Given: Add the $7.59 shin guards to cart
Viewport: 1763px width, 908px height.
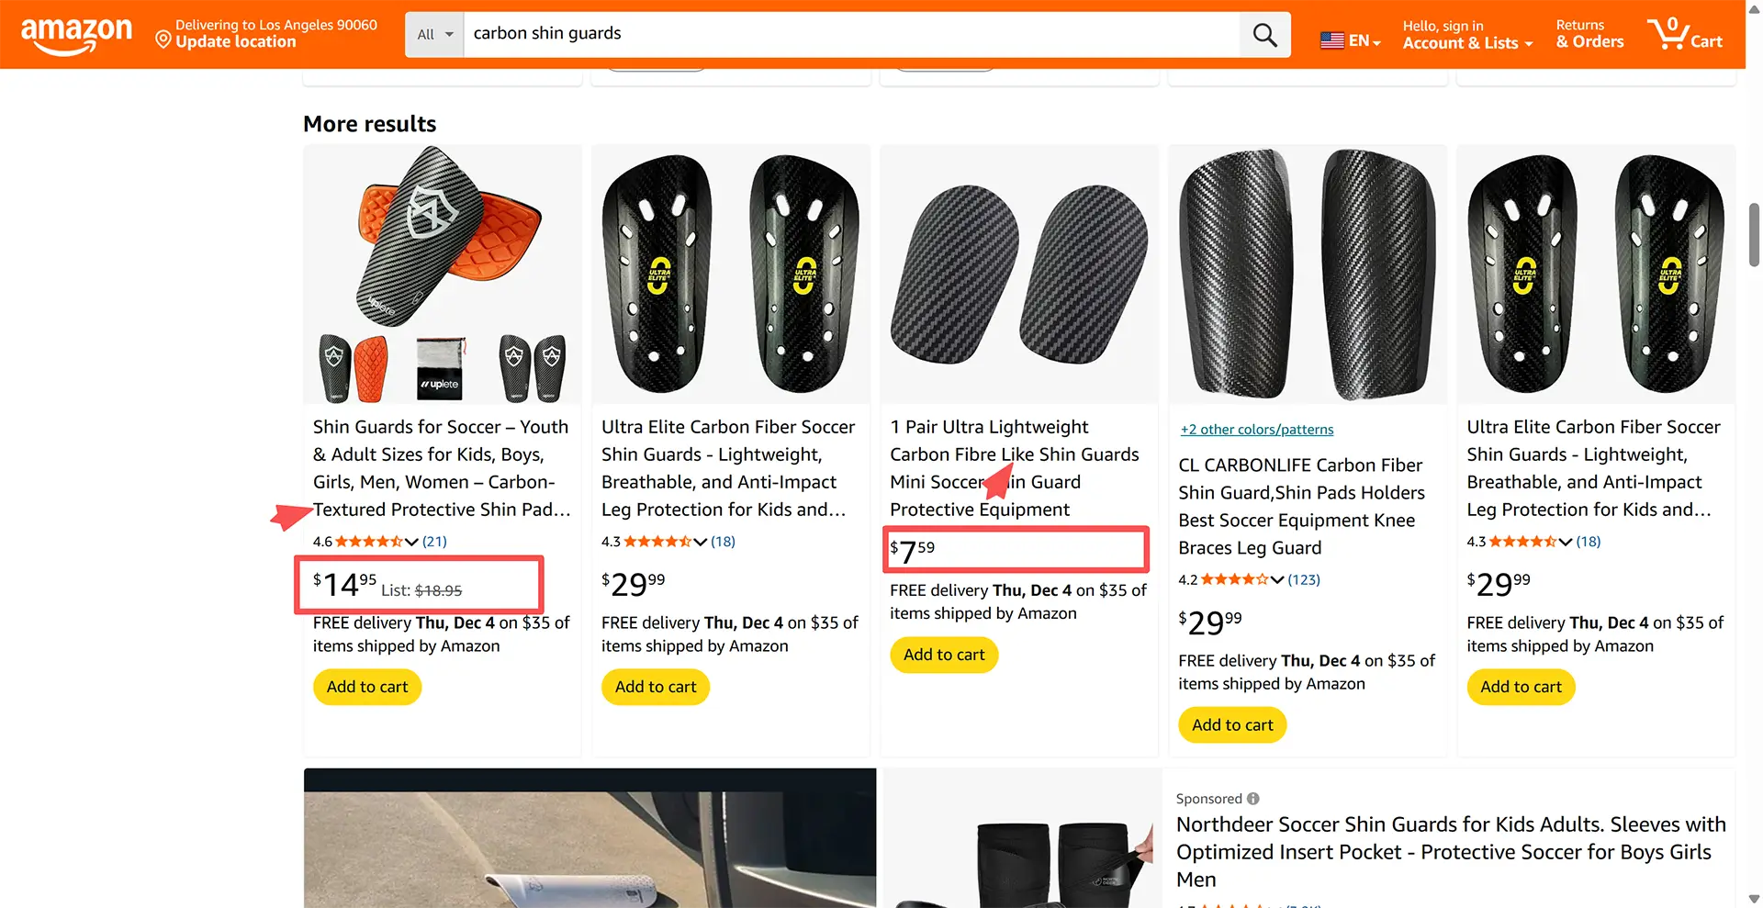Looking at the screenshot, I should point(944,655).
